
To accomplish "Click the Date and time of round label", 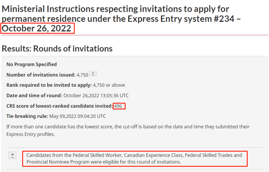I will click(x=34, y=96).
